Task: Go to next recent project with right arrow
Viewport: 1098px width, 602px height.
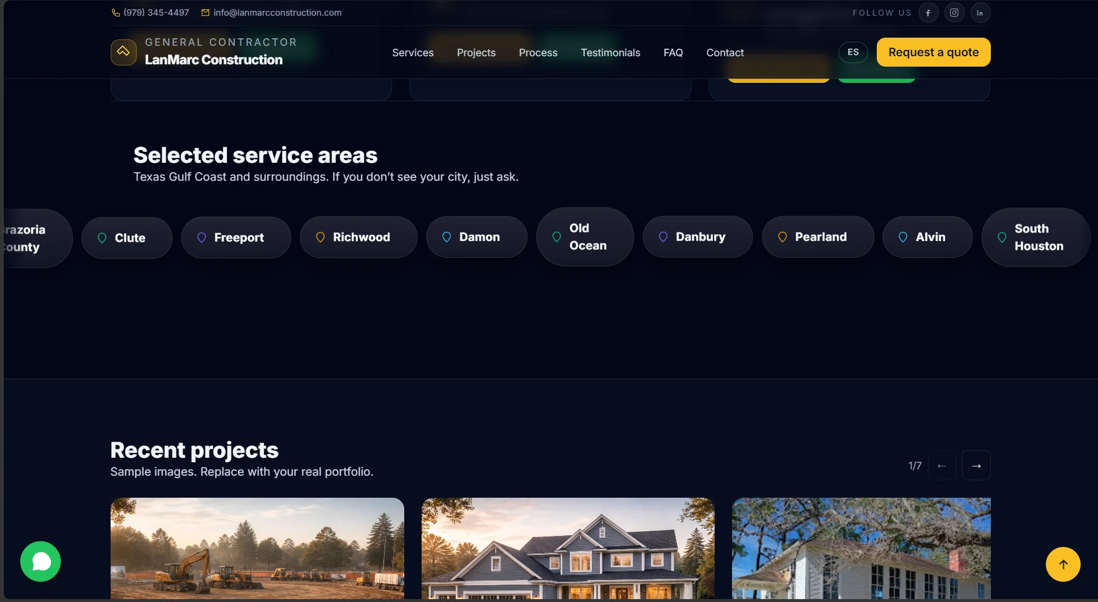Action: coord(976,465)
